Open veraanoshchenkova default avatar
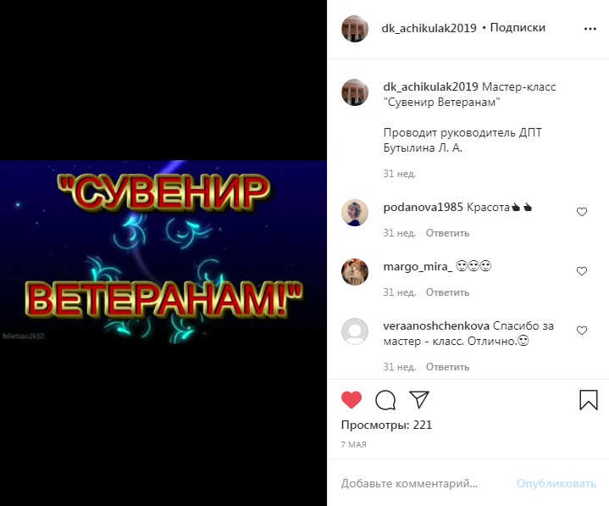The width and height of the screenshot is (609, 506). pos(355,331)
